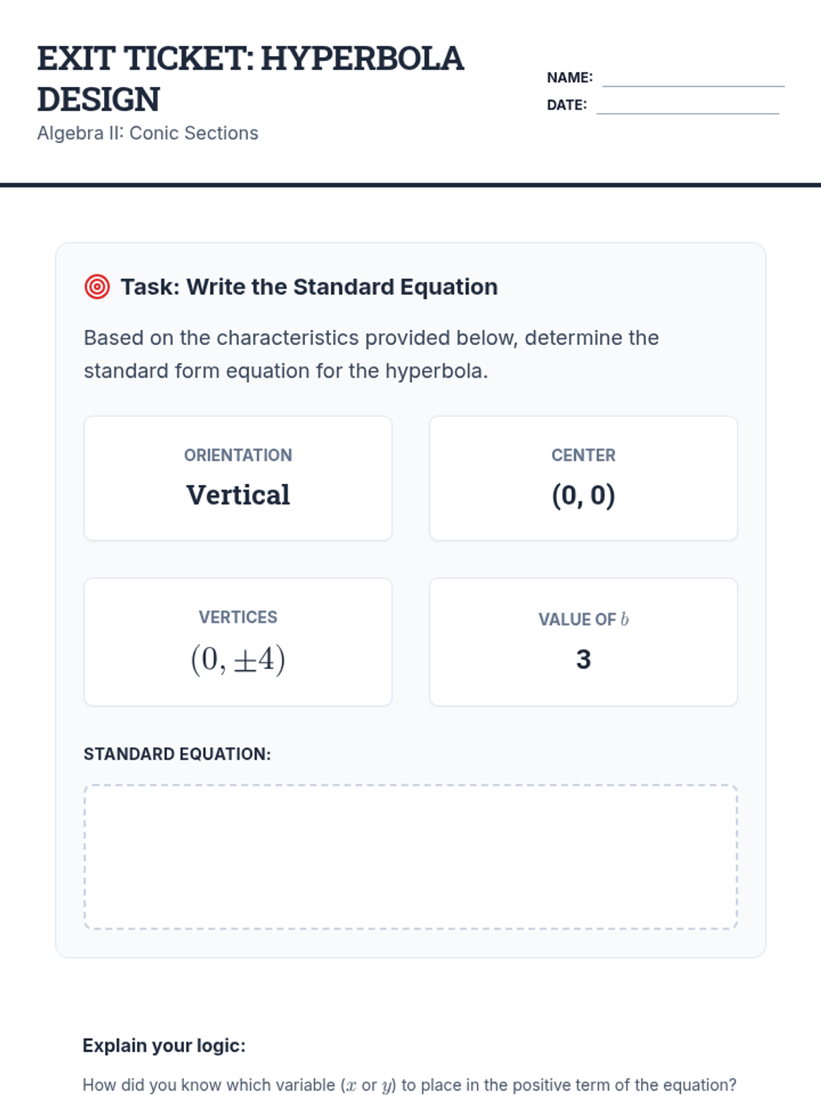Click the ORIENTATION card label

point(238,455)
